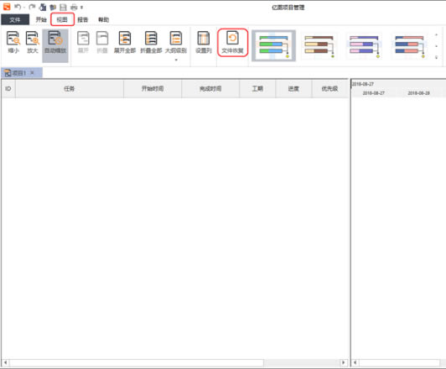This screenshot has height=369, width=446.
Task: Click 展开全部 to expand all tasks
Action: point(125,42)
